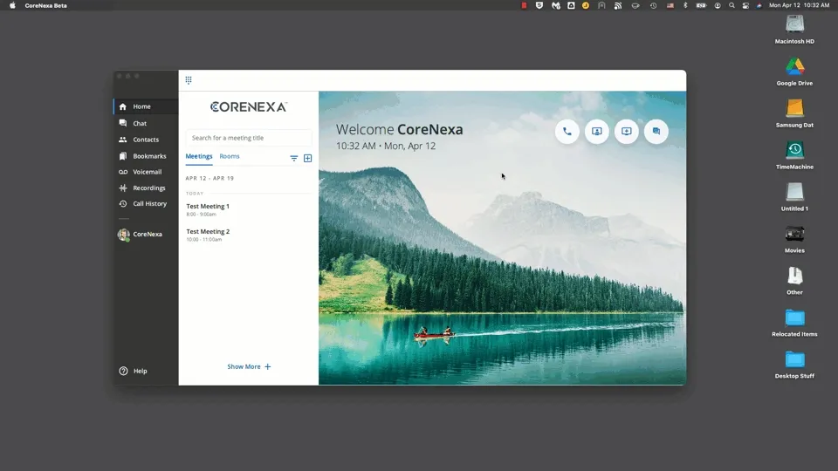The image size is (838, 471).
Task: Click the Voicemail tape icon
Action: (123, 172)
